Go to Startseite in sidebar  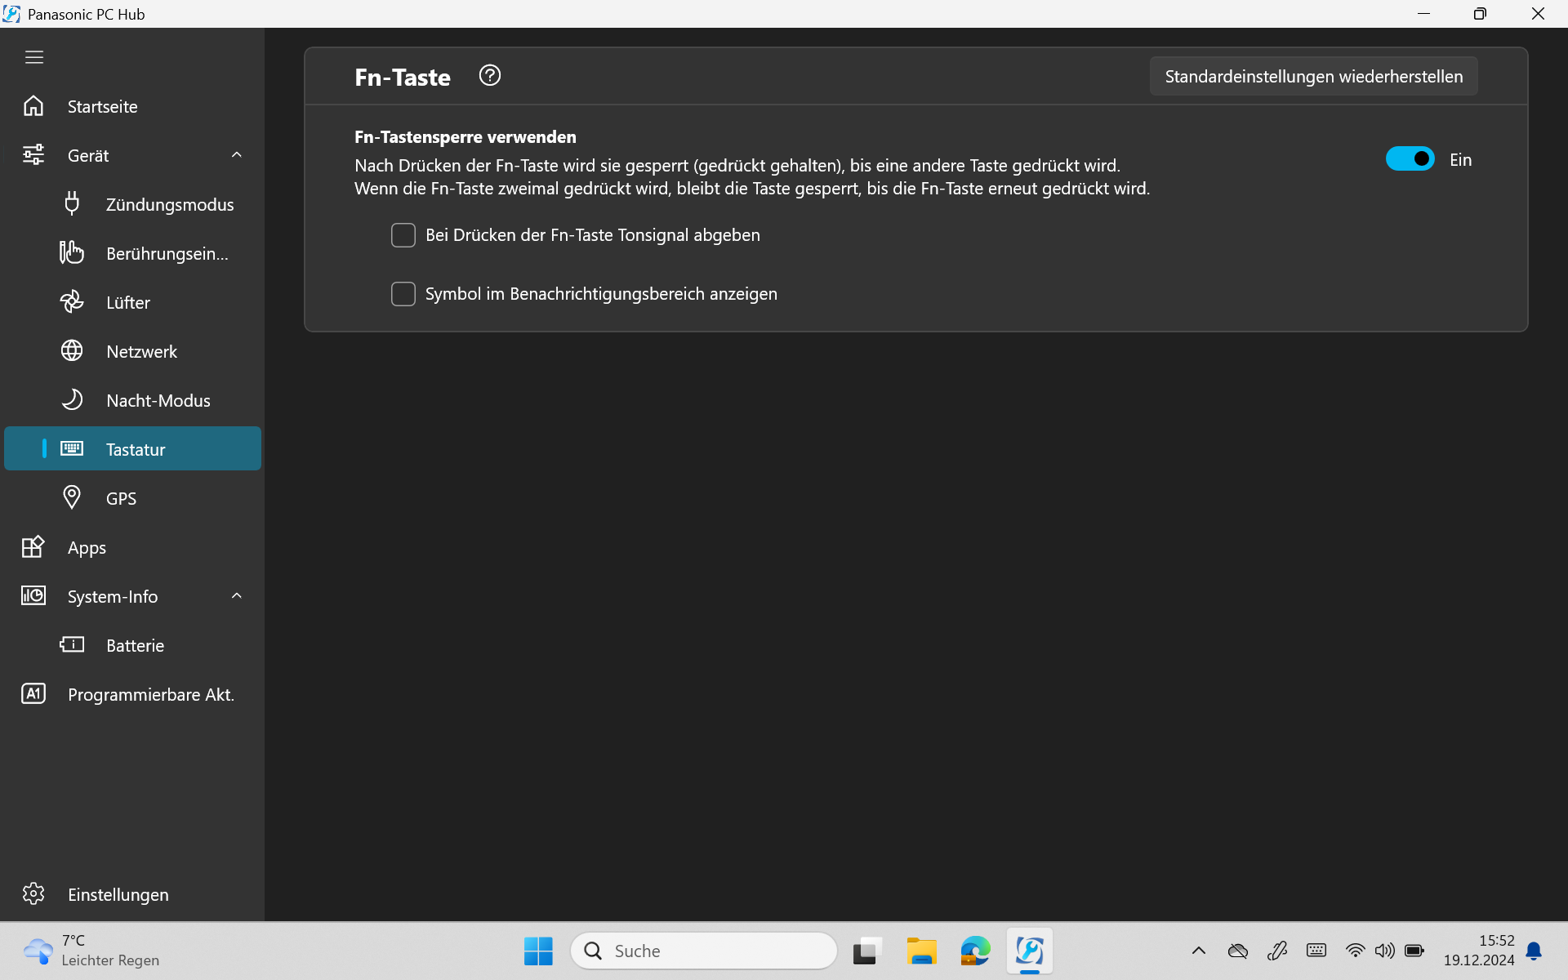coord(102,107)
